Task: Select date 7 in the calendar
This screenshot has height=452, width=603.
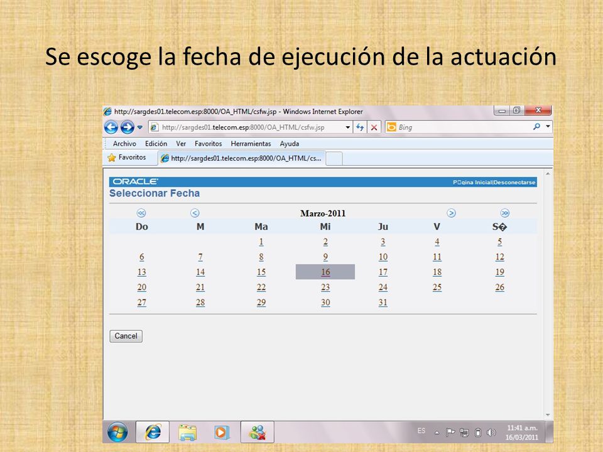Action: click(x=200, y=257)
